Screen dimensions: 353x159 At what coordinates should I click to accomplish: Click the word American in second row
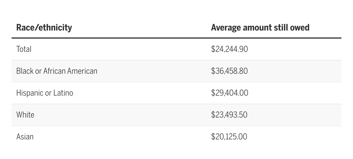coord(82,71)
